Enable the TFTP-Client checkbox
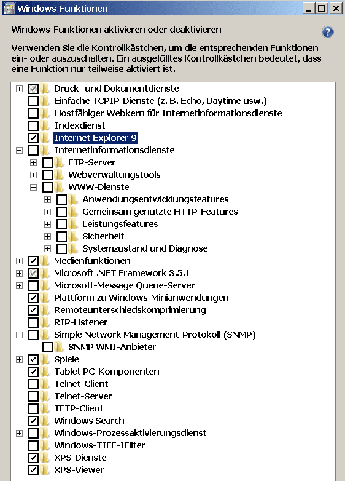Viewport: 345px width, 481px height. point(33,408)
